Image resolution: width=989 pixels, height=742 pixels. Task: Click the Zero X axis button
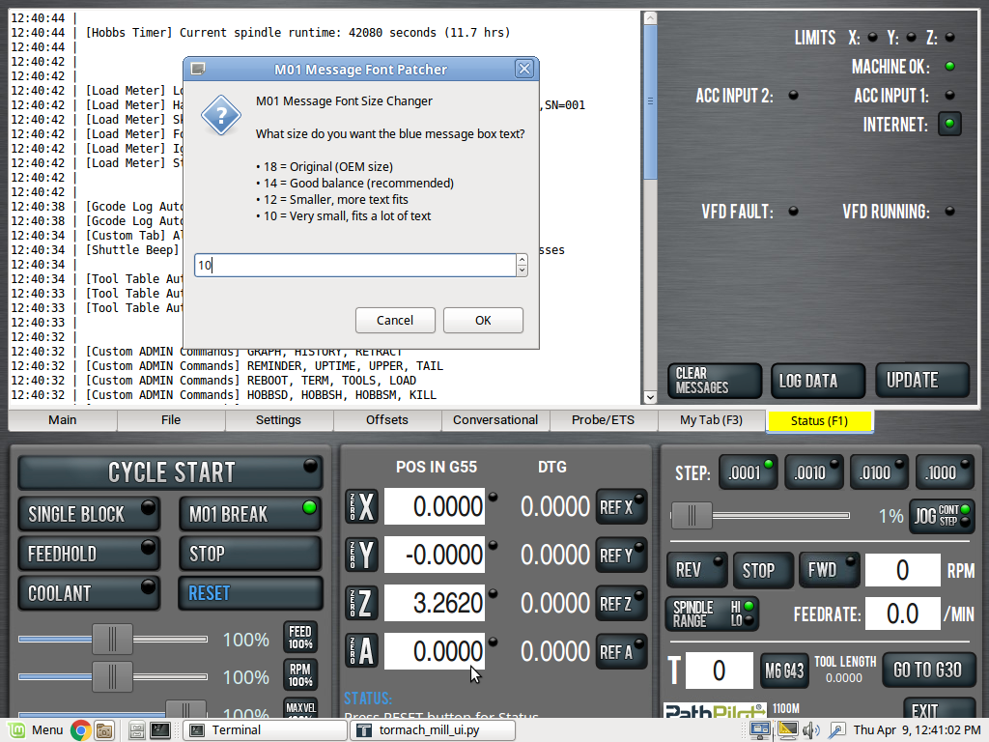click(362, 506)
